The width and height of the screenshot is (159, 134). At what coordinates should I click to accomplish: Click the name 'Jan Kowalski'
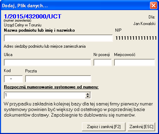pyautogui.click(x=144, y=24)
